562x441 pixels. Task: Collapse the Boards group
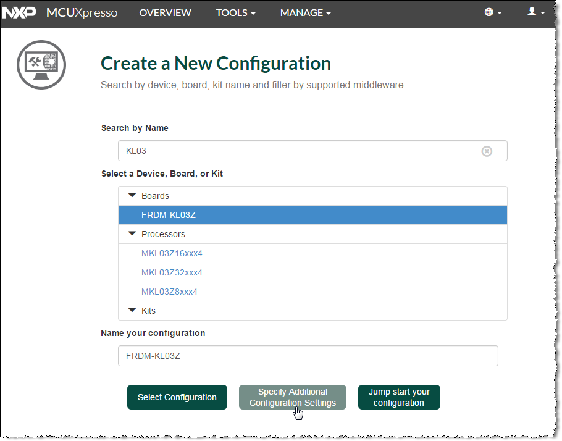click(x=132, y=195)
